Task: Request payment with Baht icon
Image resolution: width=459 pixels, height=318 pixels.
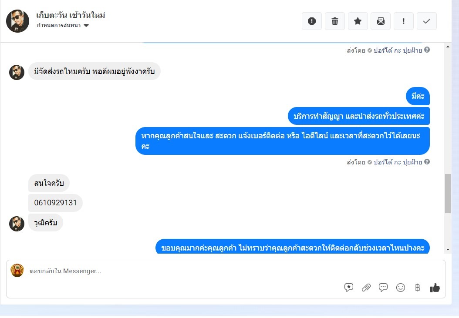Action: [418, 288]
